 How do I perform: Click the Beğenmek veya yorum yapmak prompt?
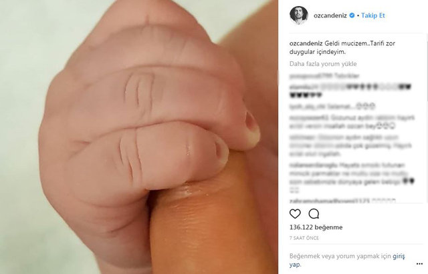[x=340, y=256]
